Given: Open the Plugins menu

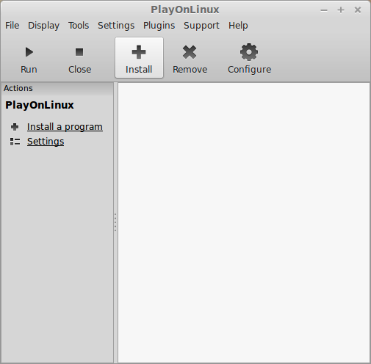Looking at the screenshot, I should (159, 26).
